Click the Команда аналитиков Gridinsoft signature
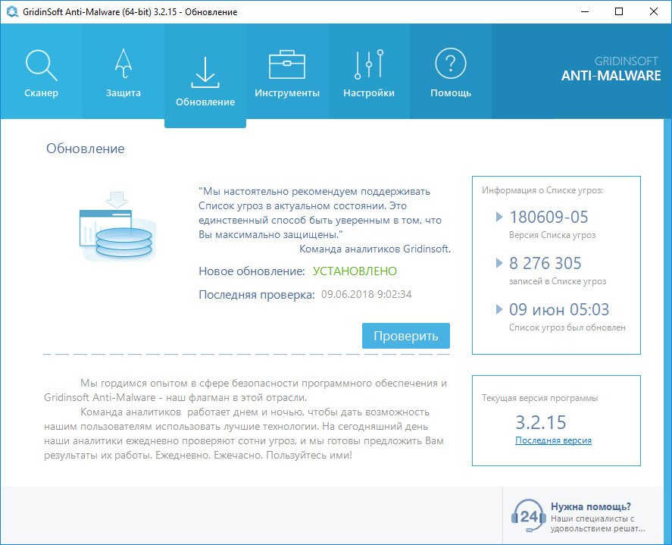Image resolution: width=672 pixels, height=545 pixels. click(x=375, y=249)
